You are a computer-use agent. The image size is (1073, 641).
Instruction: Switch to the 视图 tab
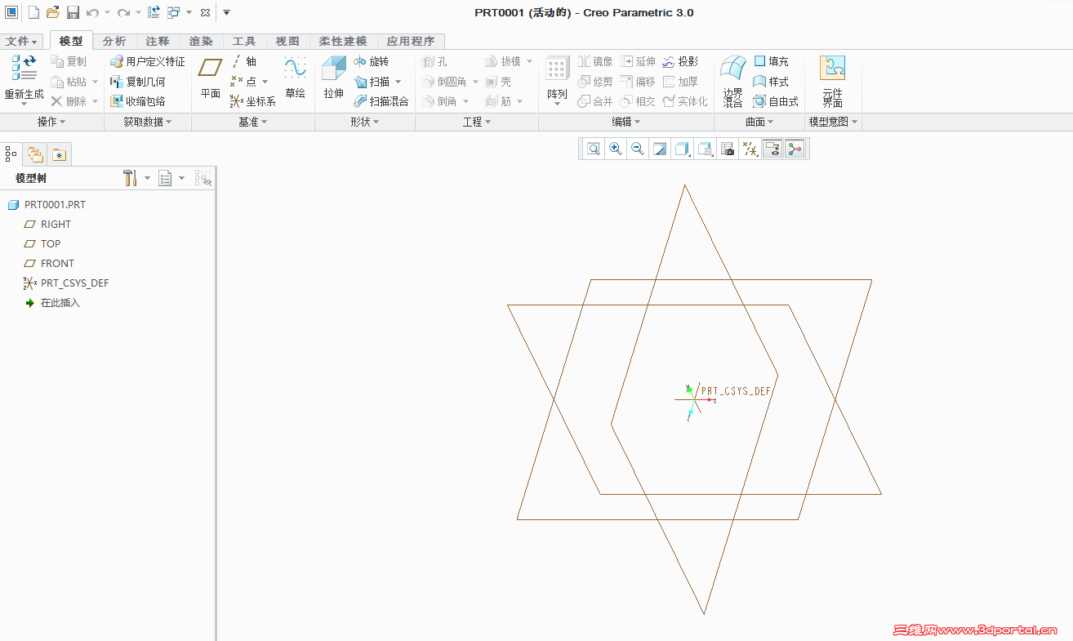[x=287, y=41]
